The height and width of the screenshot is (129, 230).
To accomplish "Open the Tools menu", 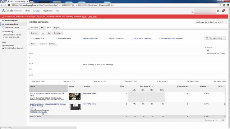I will [x=57, y=11].
